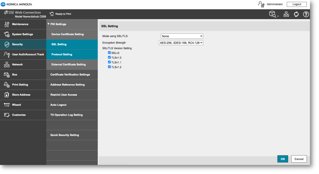Open the Maintenance menu
The image size is (319, 174).
click(x=23, y=24)
